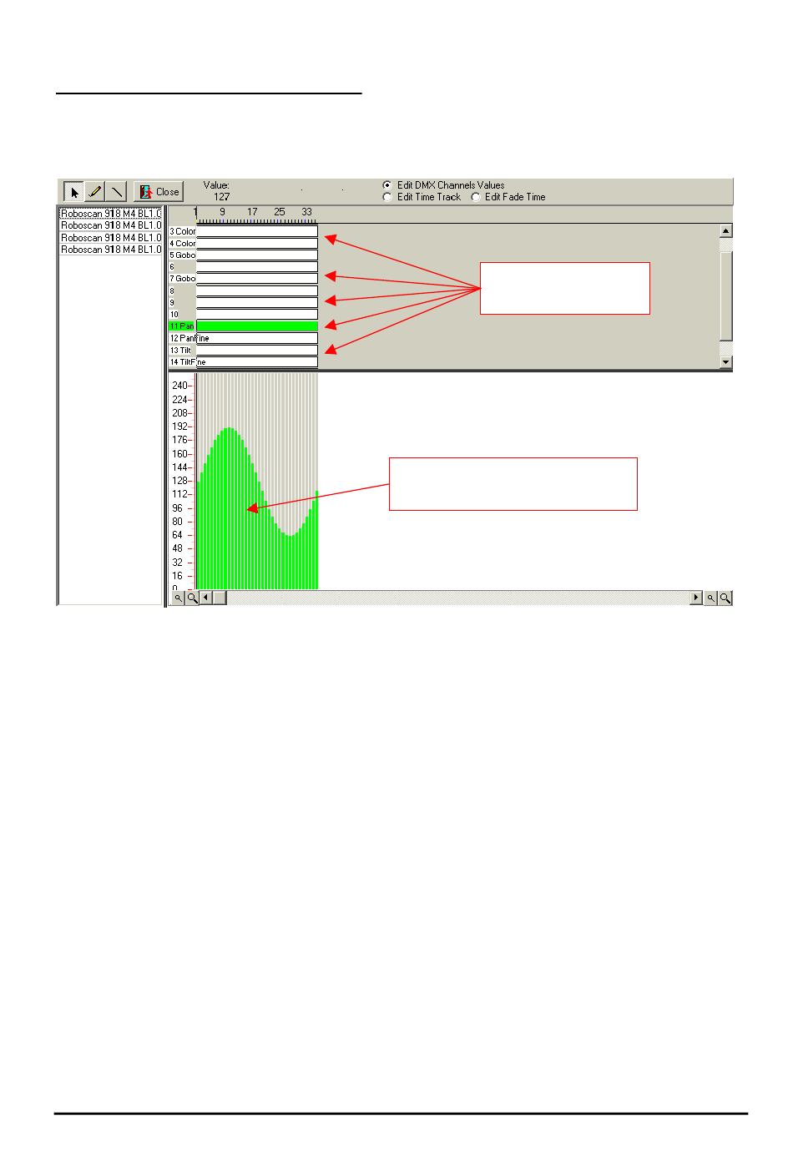Click channel 10 row
Image resolution: width=793 pixels, height=1151 pixels.
pos(243,315)
